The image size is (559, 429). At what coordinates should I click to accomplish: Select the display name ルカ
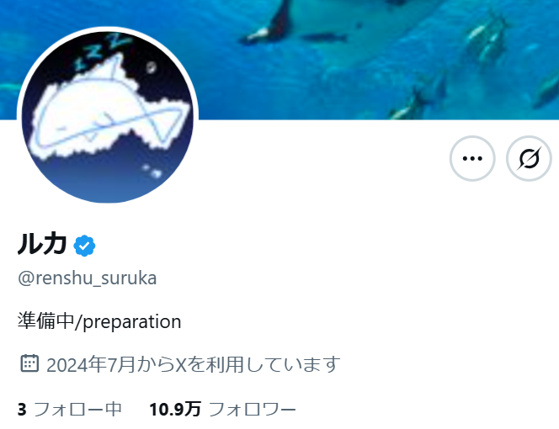click(42, 244)
